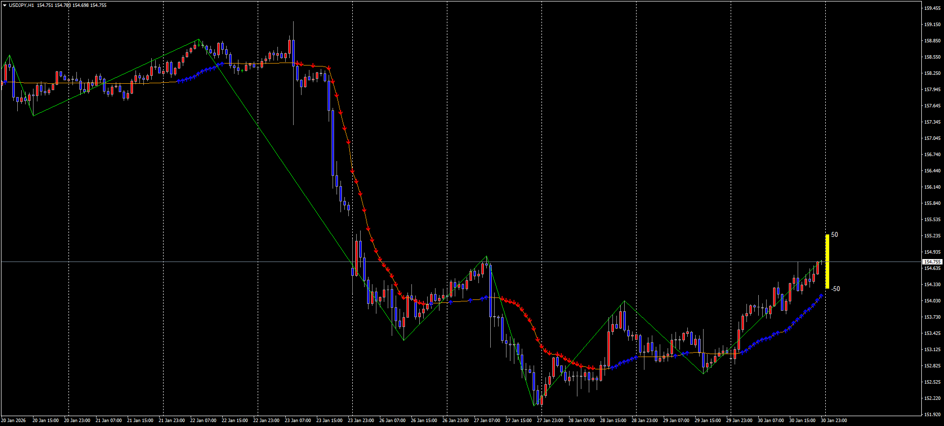Screen dimensions: 944x426
Task: Click the 27 Jan 07:00 time label
Action: [486, 421]
